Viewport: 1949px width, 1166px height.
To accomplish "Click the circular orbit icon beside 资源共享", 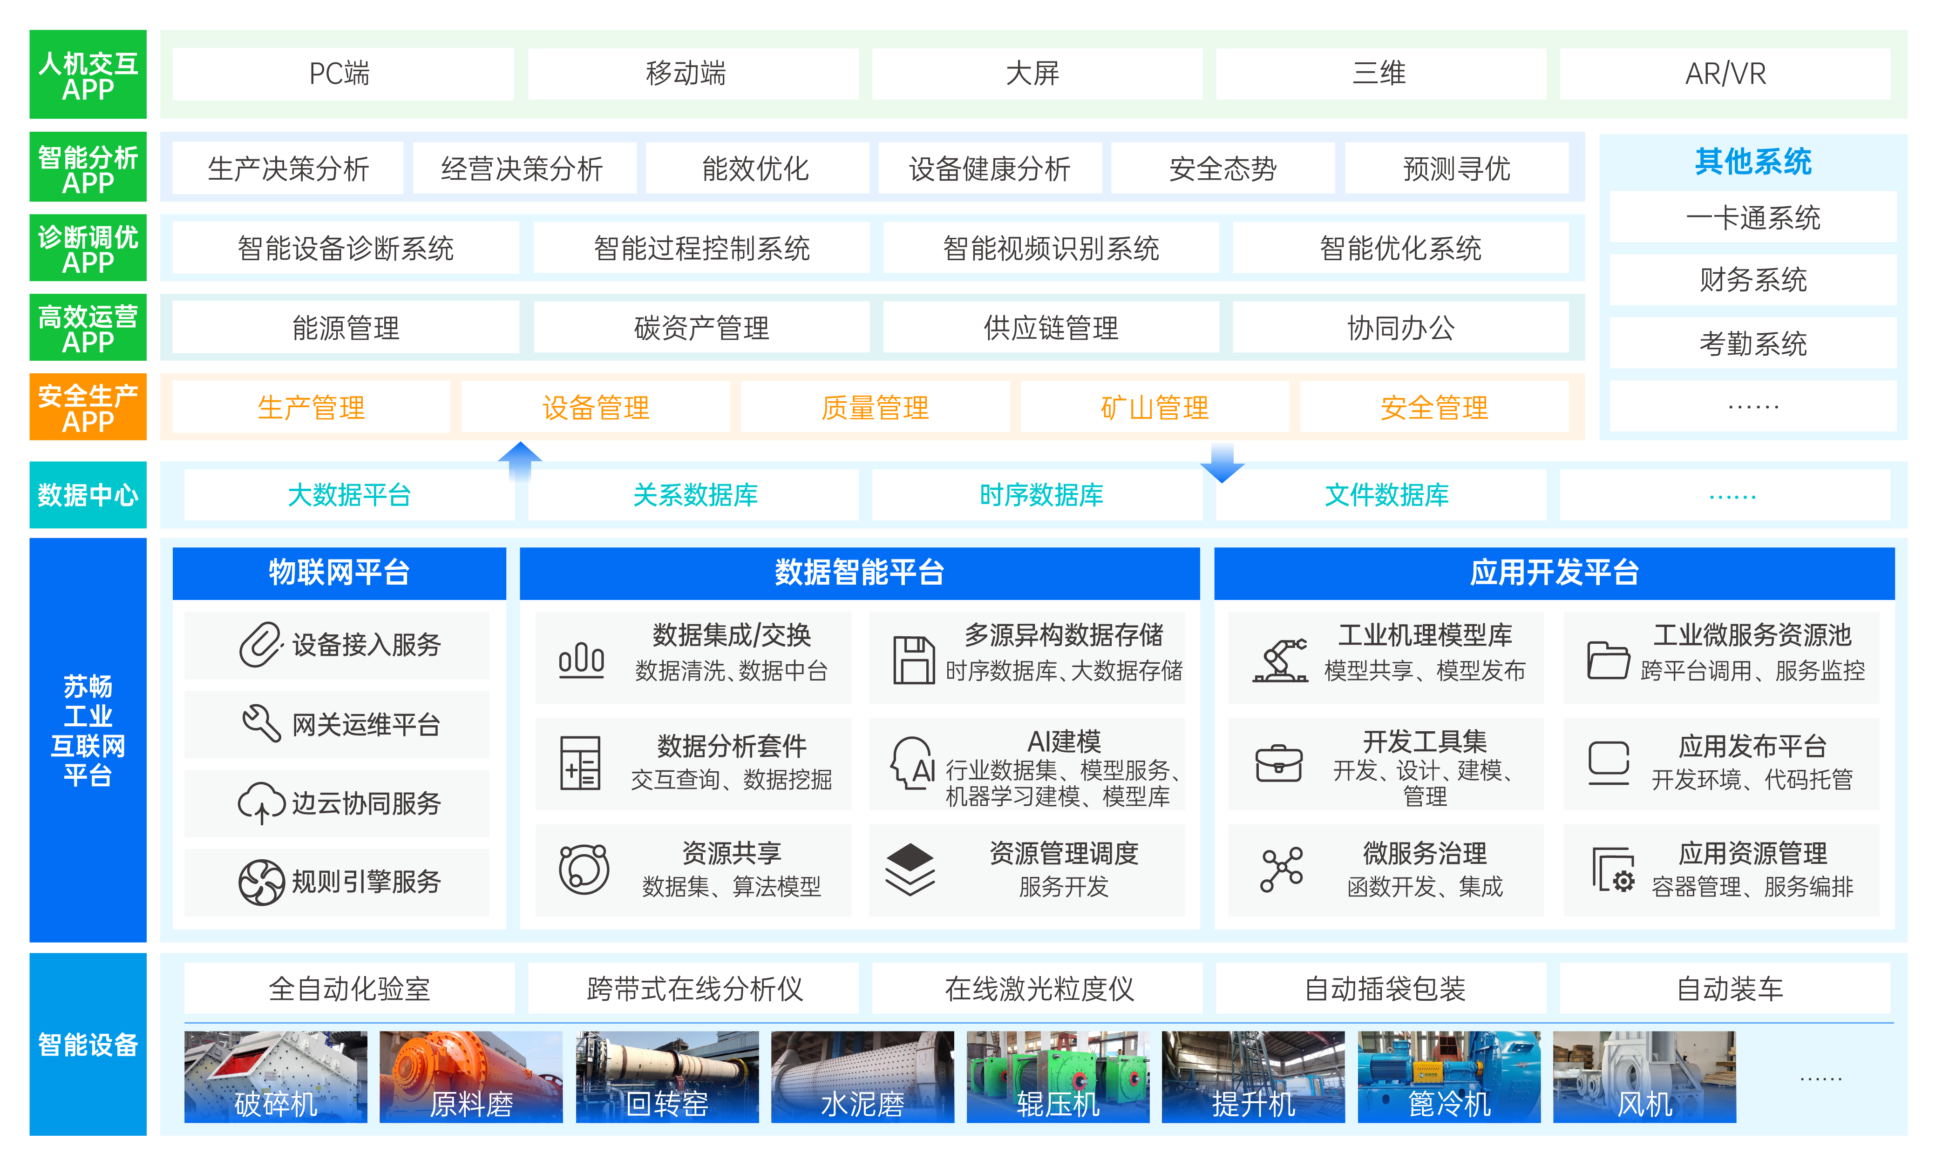I will [x=584, y=869].
